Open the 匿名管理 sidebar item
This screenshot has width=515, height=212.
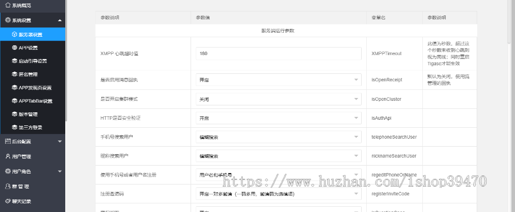[x=33, y=74]
